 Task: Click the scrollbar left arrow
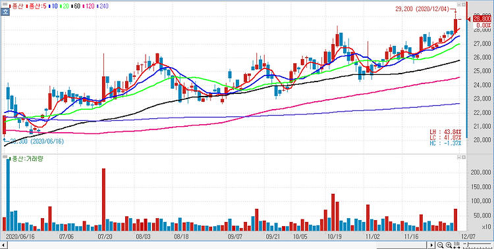tap(3, 245)
